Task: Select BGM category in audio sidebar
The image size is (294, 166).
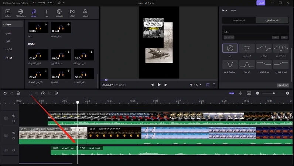Action: [x=9, y=58]
